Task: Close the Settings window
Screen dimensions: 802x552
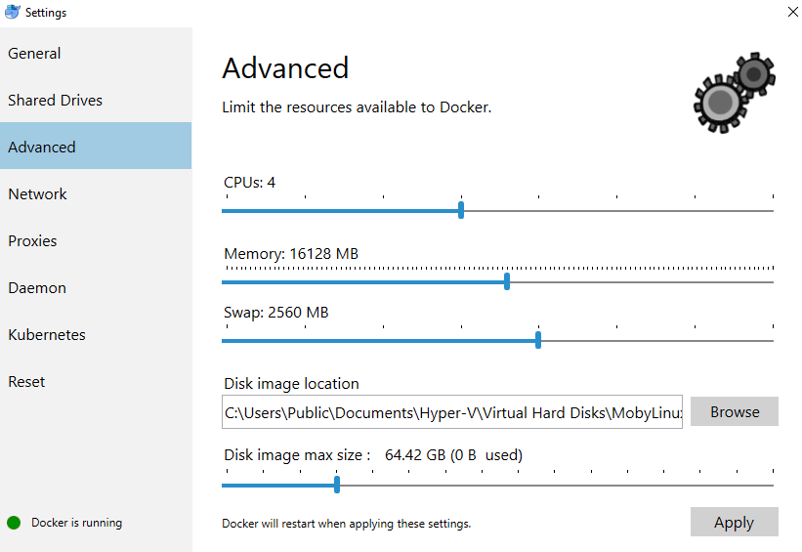Action: tap(791, 13)
